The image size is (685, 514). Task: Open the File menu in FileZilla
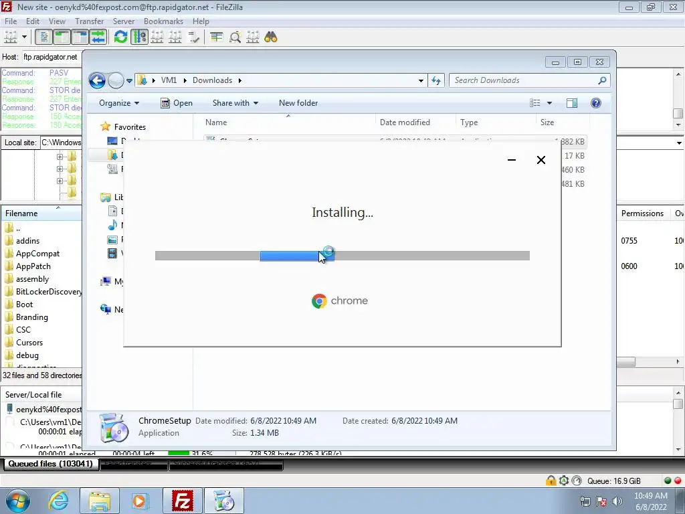coord(11,21)
